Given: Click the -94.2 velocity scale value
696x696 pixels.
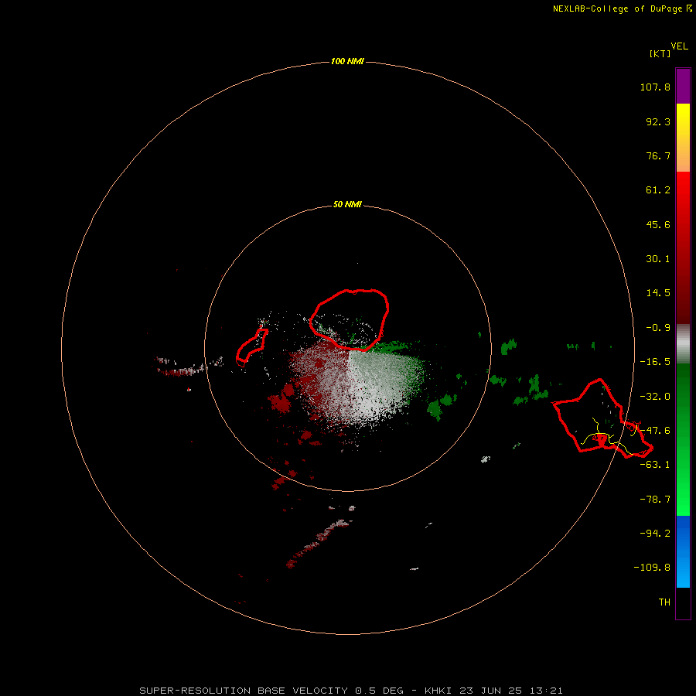Looking at the screenshot, I should (655, 533).
